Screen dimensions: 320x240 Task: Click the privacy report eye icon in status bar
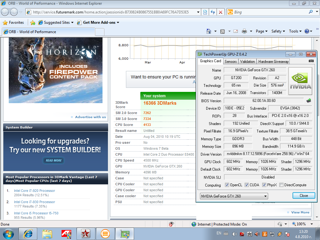coord(172,224)
